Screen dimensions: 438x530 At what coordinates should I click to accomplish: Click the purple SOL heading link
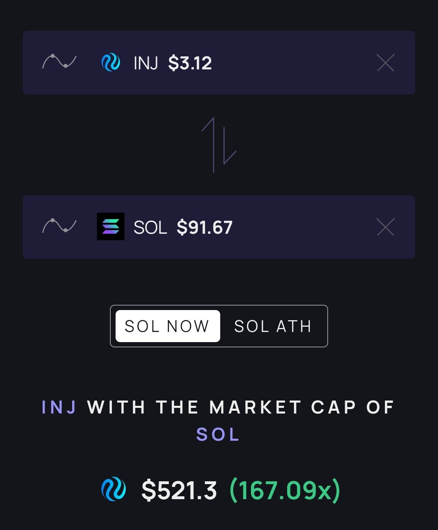pos(218,435)
